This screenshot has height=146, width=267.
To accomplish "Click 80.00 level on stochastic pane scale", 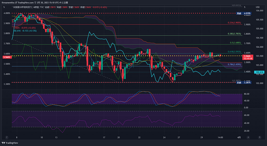I will 246,94.
